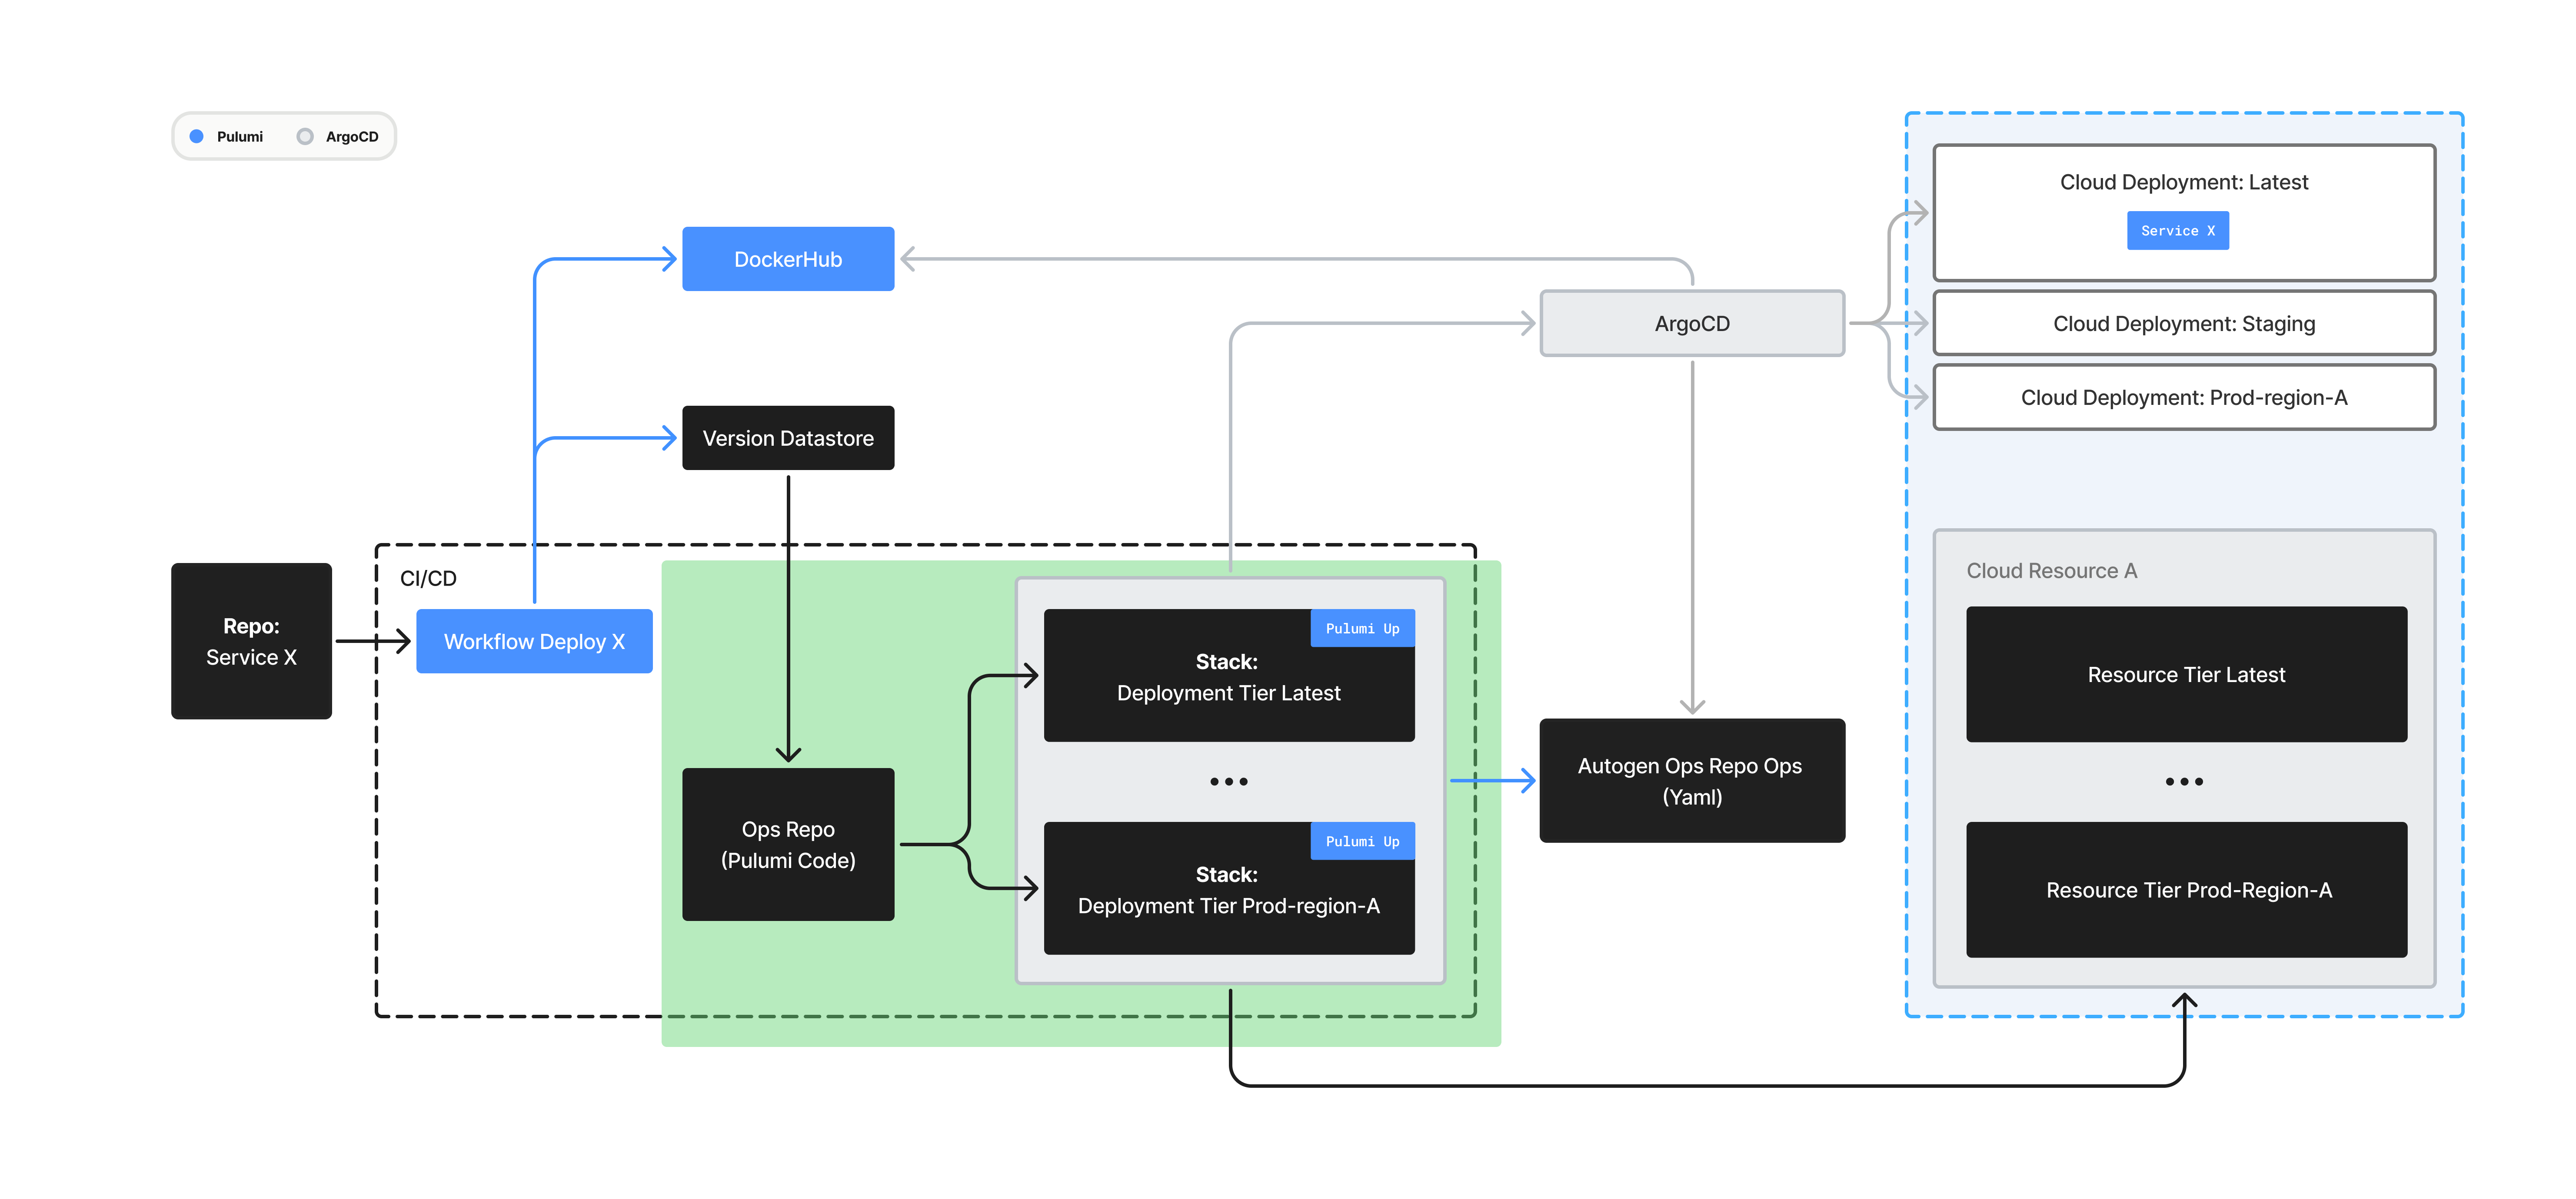Select the Repo: Service X block
Screen dimensions: 2576x1199
click(x=251, y=640)
